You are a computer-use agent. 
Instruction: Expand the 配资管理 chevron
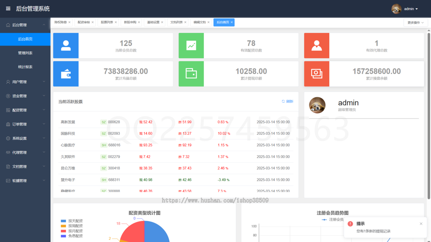(x=44, y=110)
